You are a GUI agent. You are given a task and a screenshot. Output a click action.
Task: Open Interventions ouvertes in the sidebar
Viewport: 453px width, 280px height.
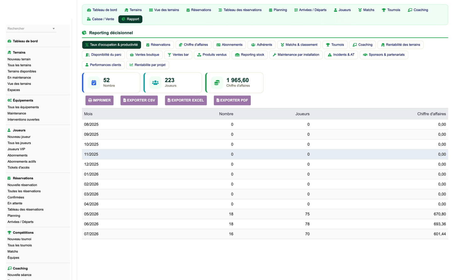point(24,120)
